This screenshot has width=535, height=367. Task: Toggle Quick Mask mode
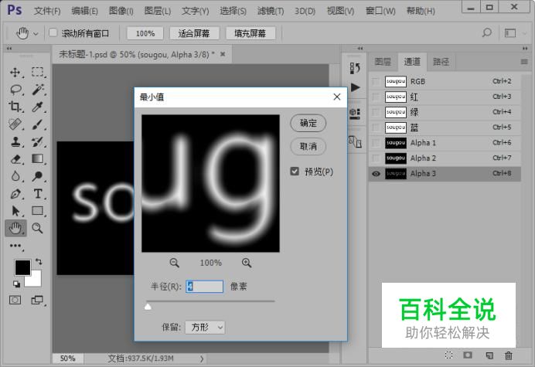(x=15, y=300)
